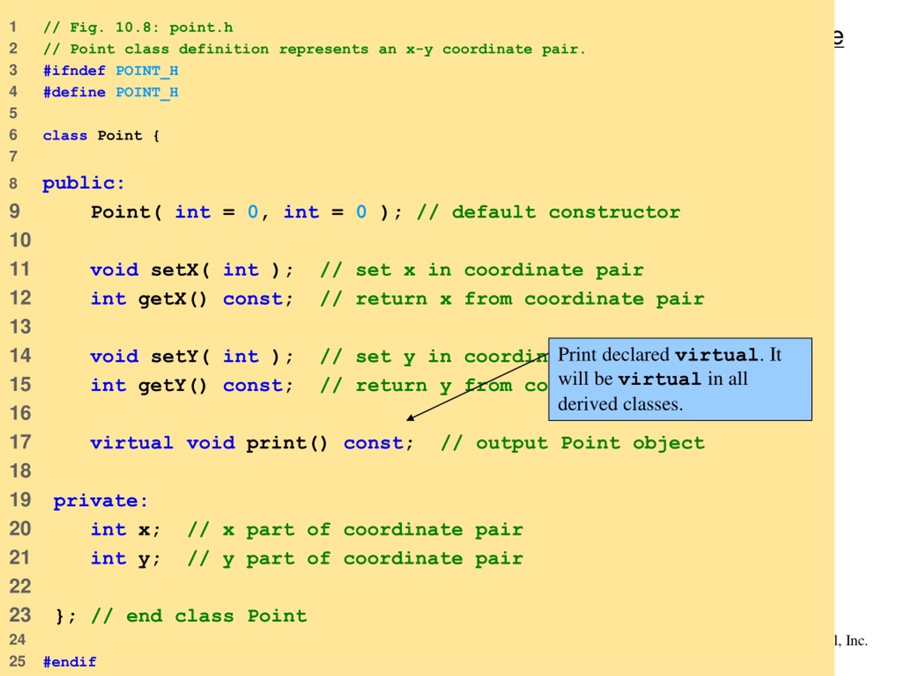Click the 'Print declared virtual' callout box

coord(680,379)
